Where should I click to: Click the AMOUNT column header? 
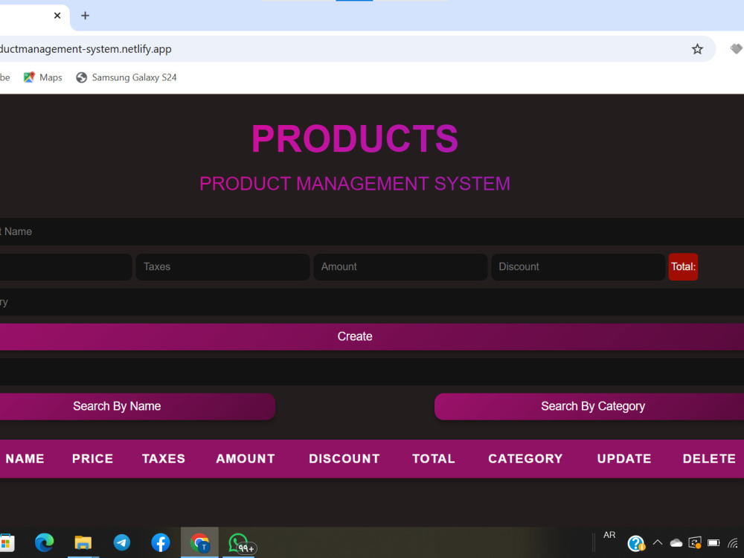click(x=246, y=459)
